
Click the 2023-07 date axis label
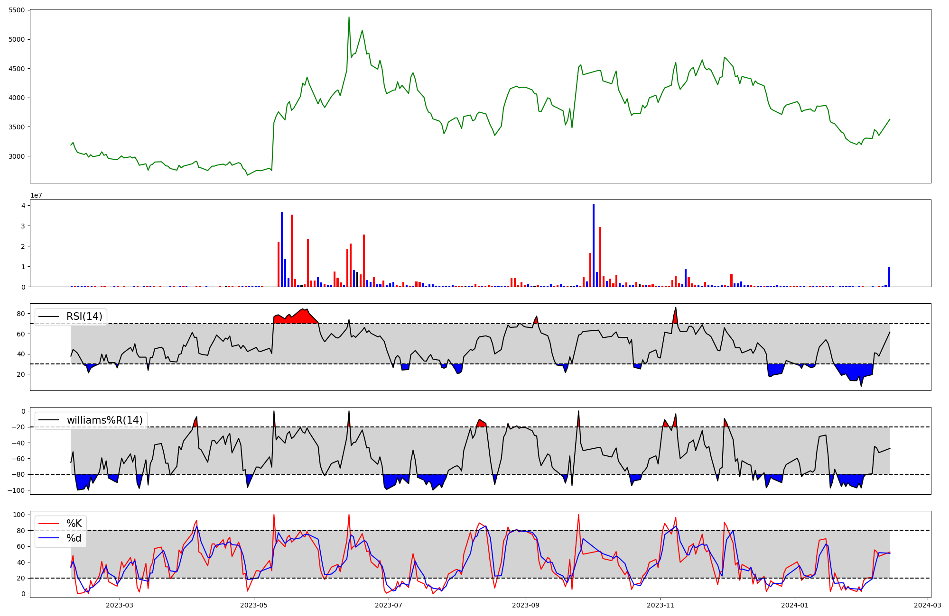(389, 605)
